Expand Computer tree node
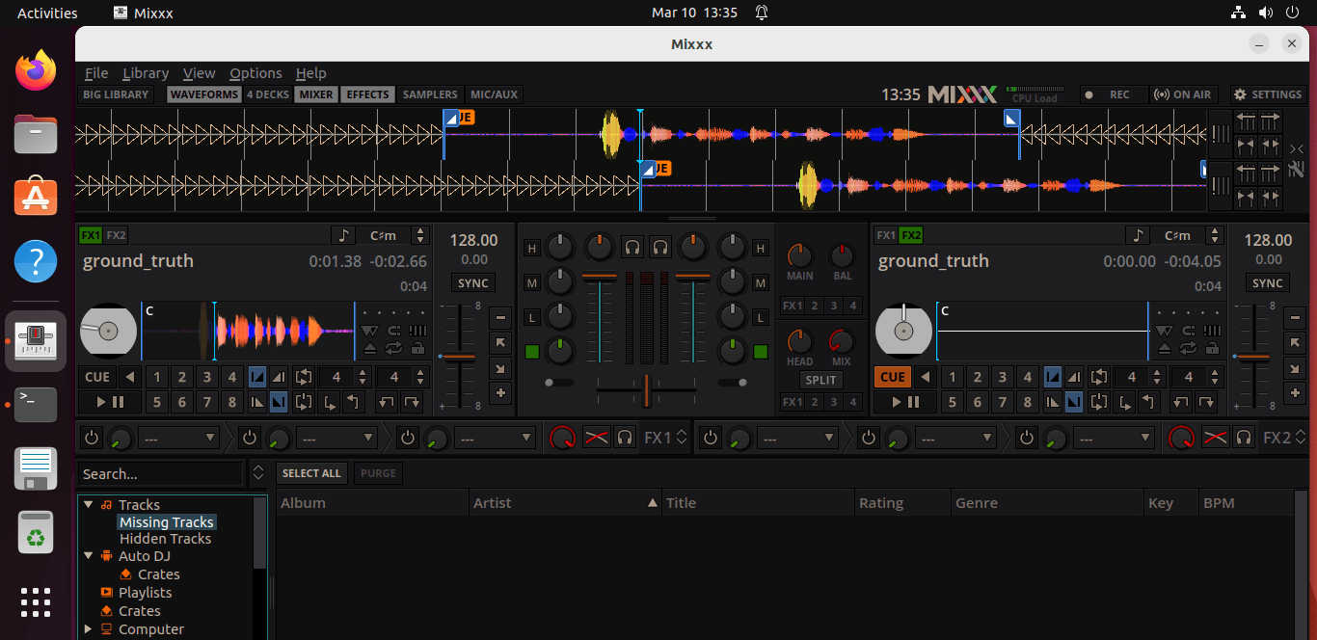This screenshot has width=1317, height=640. point(88,629)
